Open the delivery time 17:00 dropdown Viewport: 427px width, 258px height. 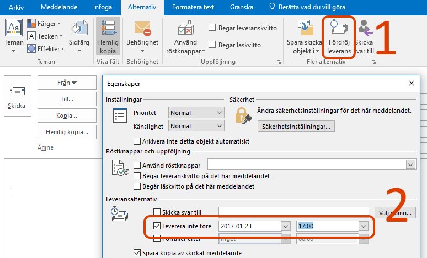tap(363, 226)
